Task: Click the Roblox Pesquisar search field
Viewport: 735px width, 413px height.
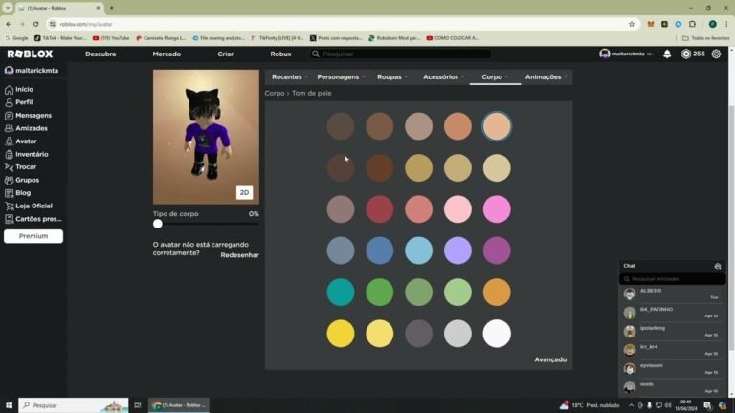Action: (401, 54)
